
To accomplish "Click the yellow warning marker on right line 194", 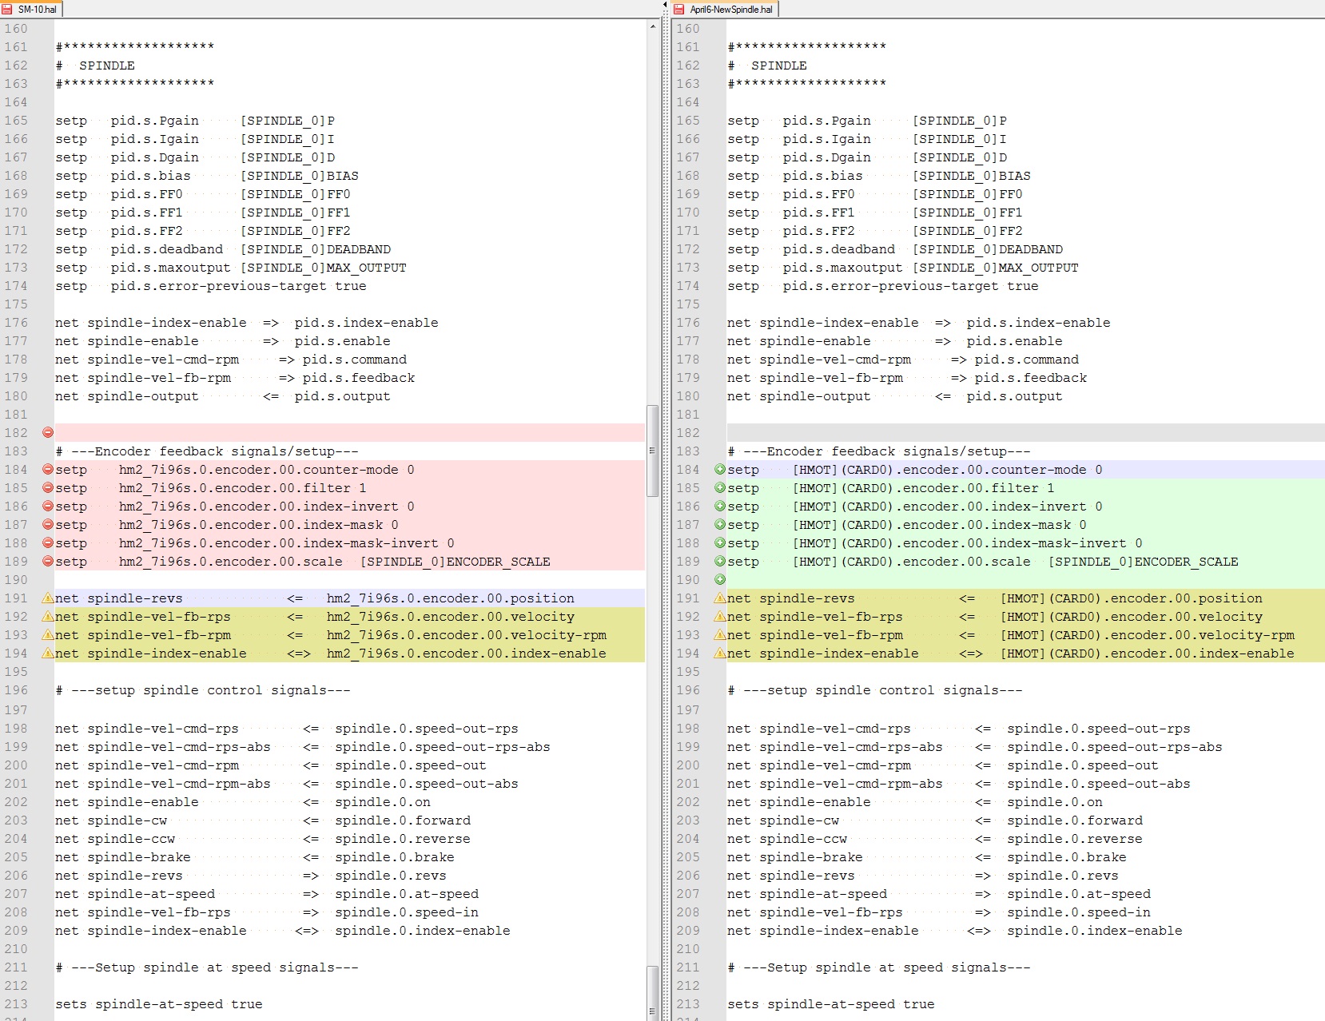I will coord(720,654).
